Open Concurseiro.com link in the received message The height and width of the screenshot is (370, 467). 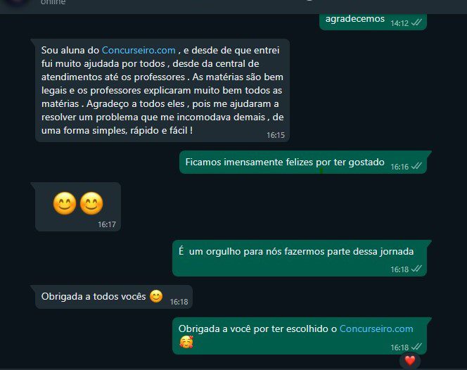coord(139,51)
